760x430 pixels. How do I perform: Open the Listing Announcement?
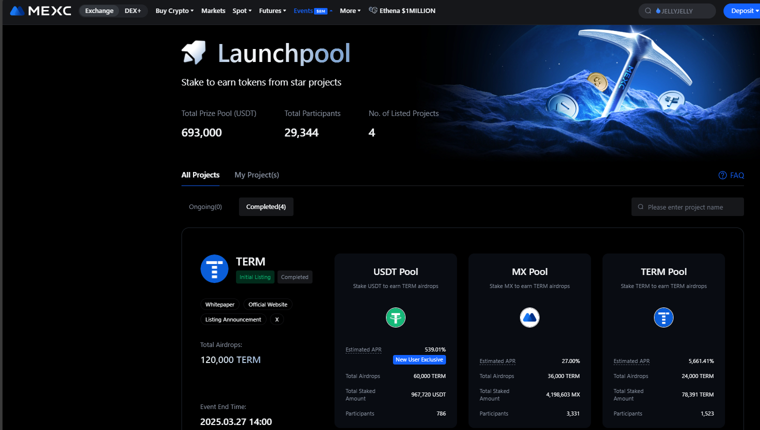(x=233, y=319)
